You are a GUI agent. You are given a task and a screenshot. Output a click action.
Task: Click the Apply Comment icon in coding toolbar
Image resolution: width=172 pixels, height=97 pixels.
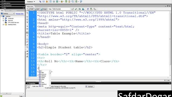click(27, 39)
